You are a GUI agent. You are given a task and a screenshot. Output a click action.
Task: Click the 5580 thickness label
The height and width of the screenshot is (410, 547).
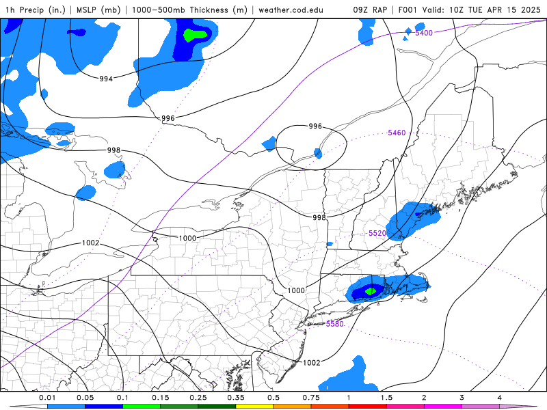pyautogui.click(x=335, y=324)
